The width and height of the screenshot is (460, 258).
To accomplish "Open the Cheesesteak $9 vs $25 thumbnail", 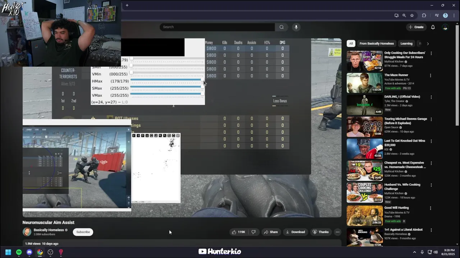I will pyautogui.click(x=364, y=170).
